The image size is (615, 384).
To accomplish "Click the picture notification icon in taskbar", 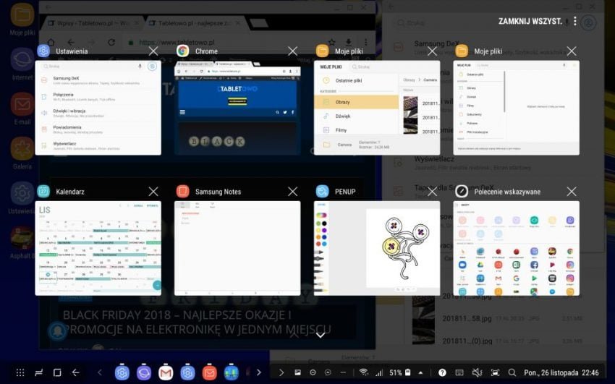I will click(x=297, y=372).
